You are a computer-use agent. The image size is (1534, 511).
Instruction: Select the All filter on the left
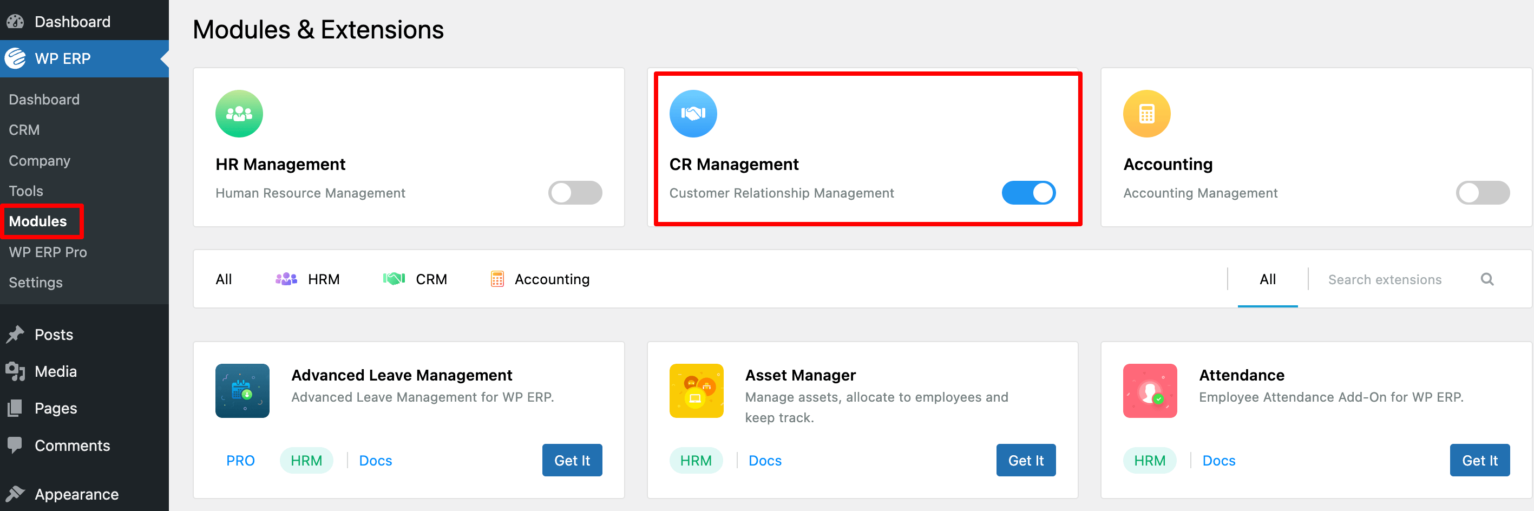point(224,279)
